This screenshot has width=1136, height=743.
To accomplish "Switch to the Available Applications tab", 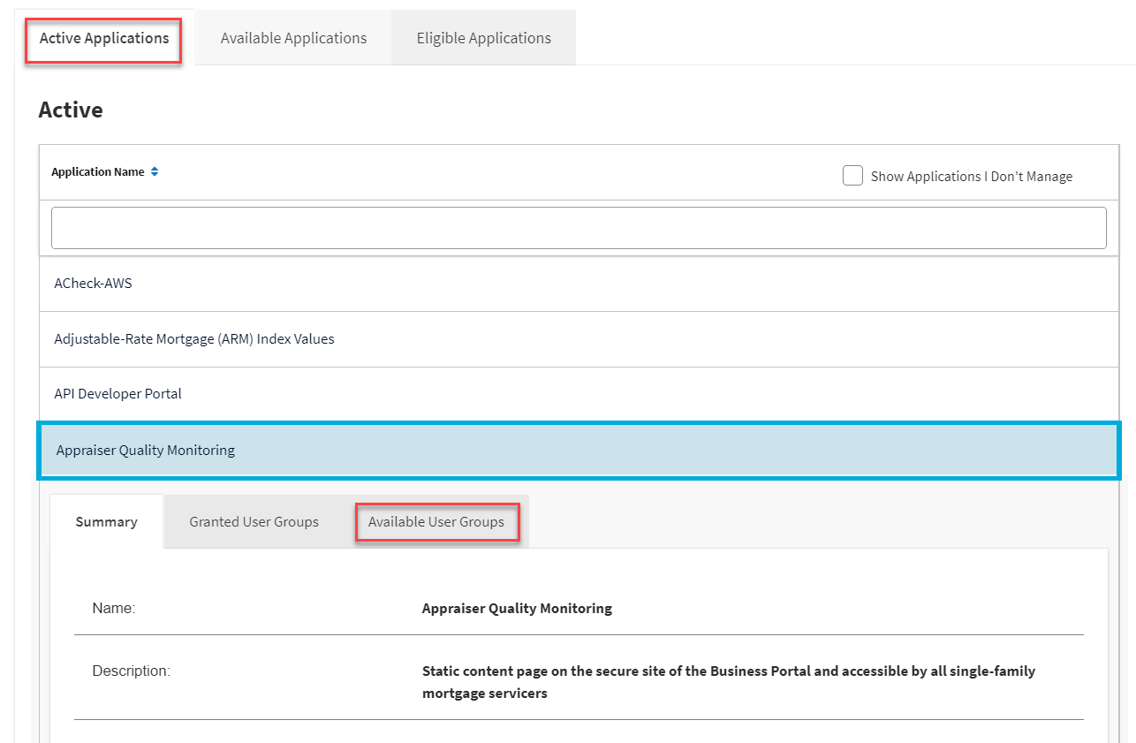I will 293,37.
